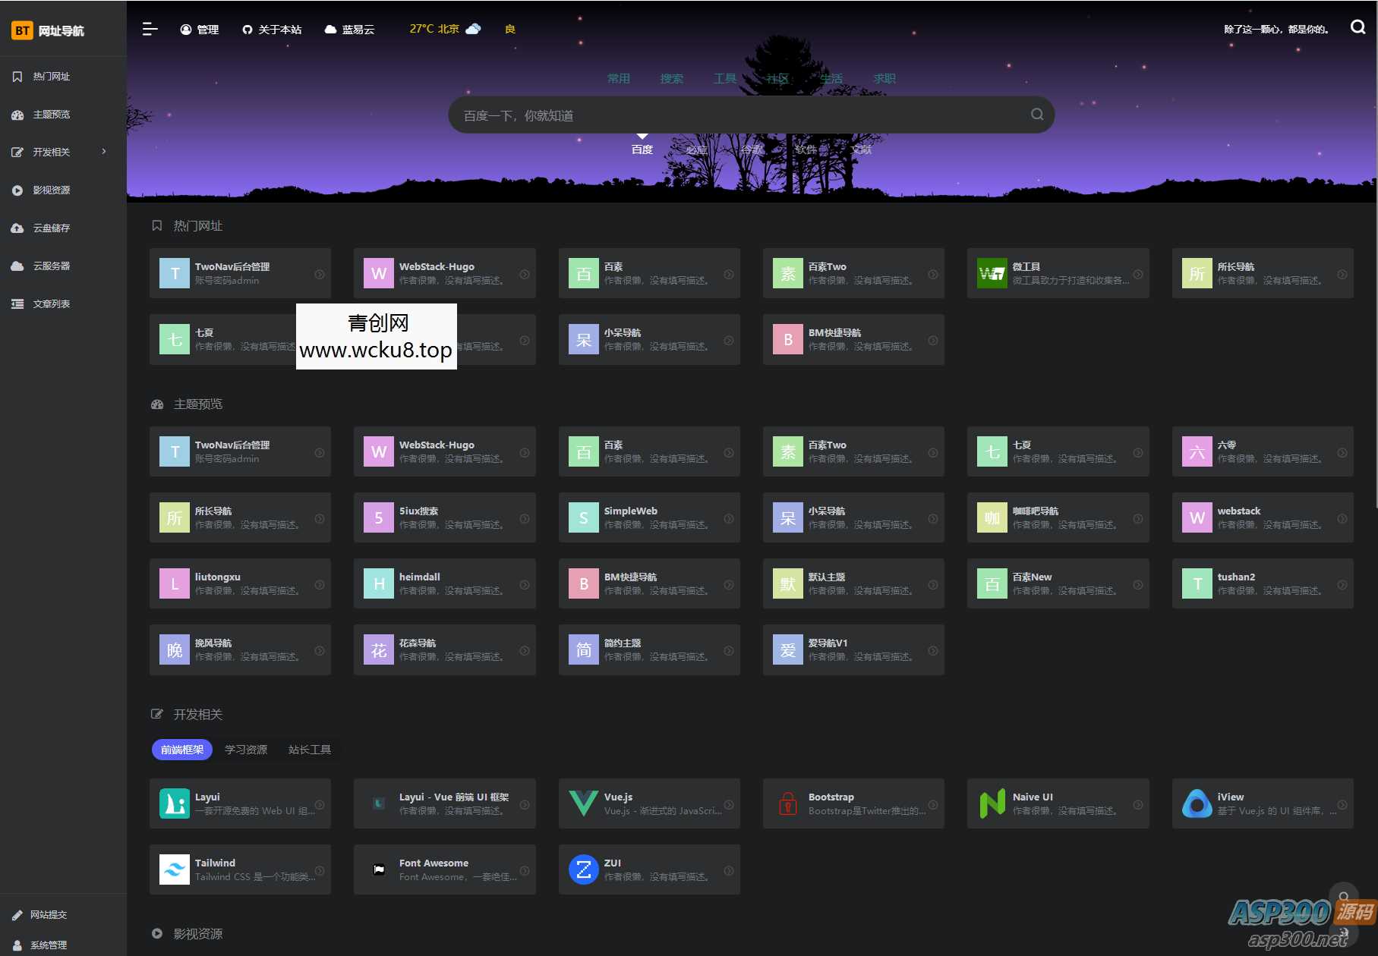Image resolution: width=1378 pixels, height=956 pixels.
Task: Click the 关于本站 GitHub link
Action: click(x=272, y=29)
